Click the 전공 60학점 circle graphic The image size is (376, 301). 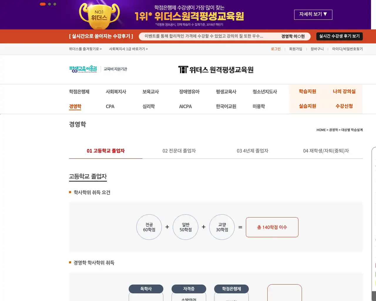point(149,227)
